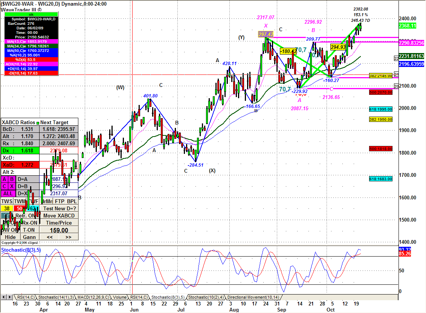Click the left tab scroll arrow
426x313 pixels.
pyautogui.click(x=3, y=297)
